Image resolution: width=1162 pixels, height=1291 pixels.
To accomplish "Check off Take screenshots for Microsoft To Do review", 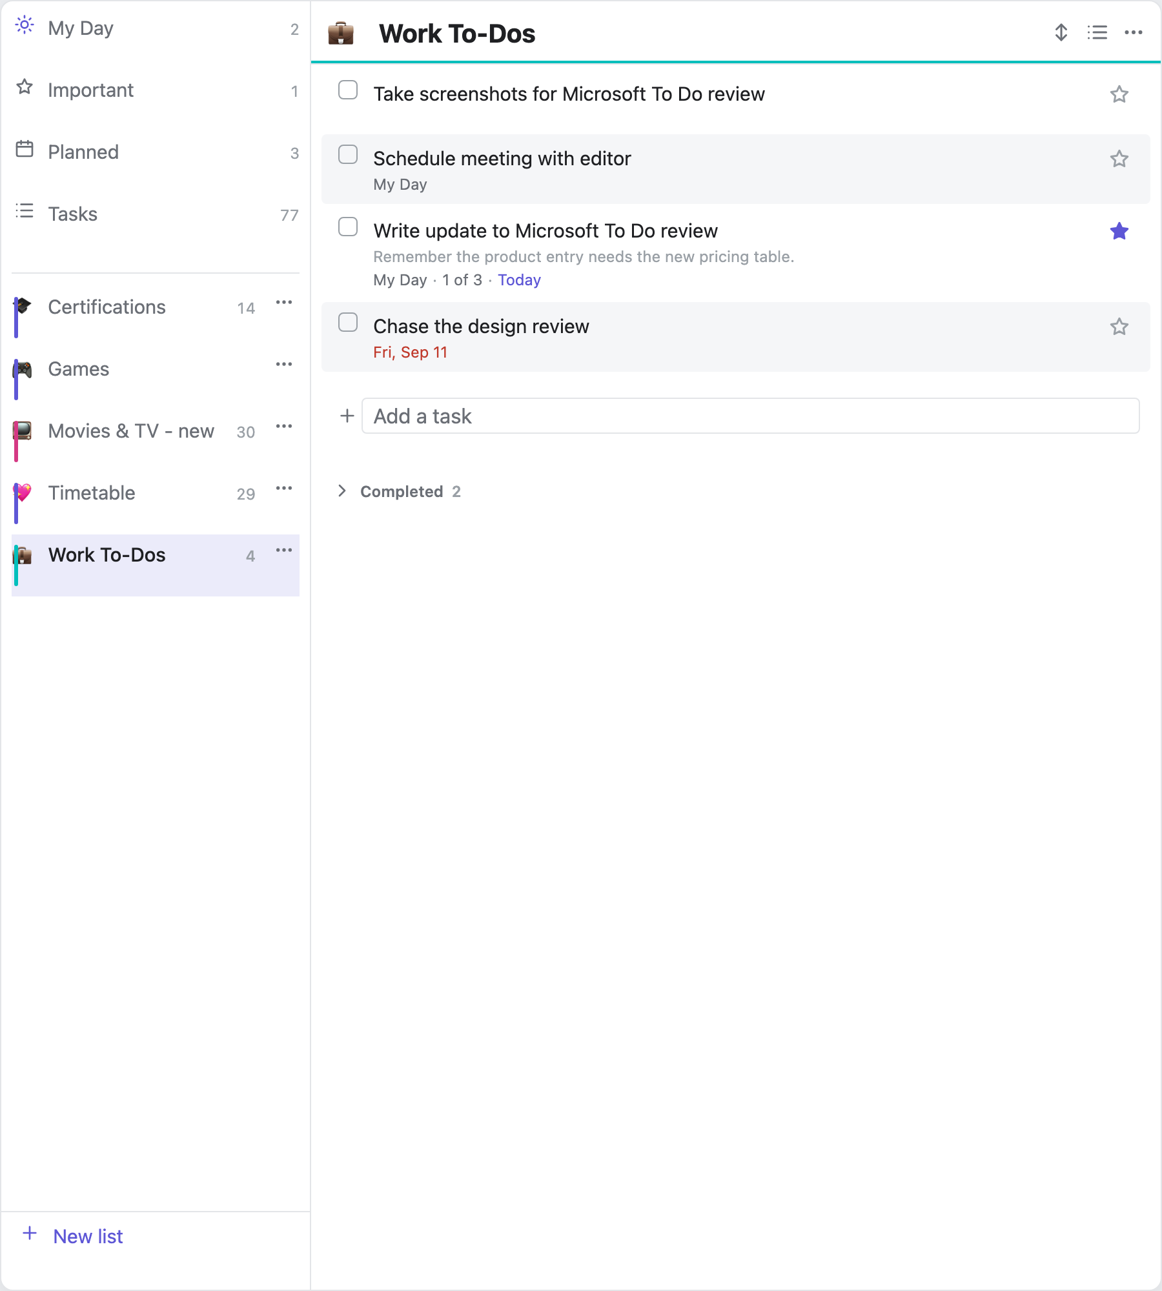I will [x=348, y=90].
